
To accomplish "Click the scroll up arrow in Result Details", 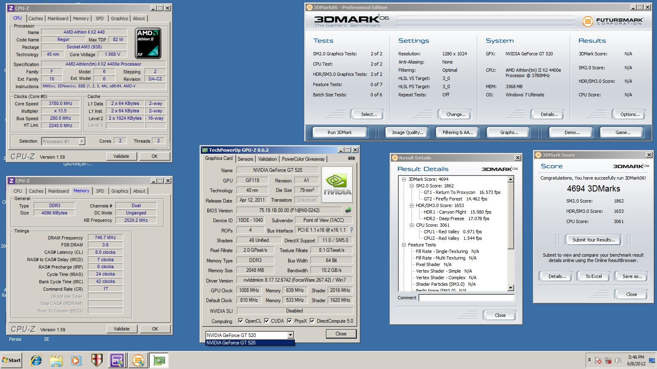I will [511, 179].
